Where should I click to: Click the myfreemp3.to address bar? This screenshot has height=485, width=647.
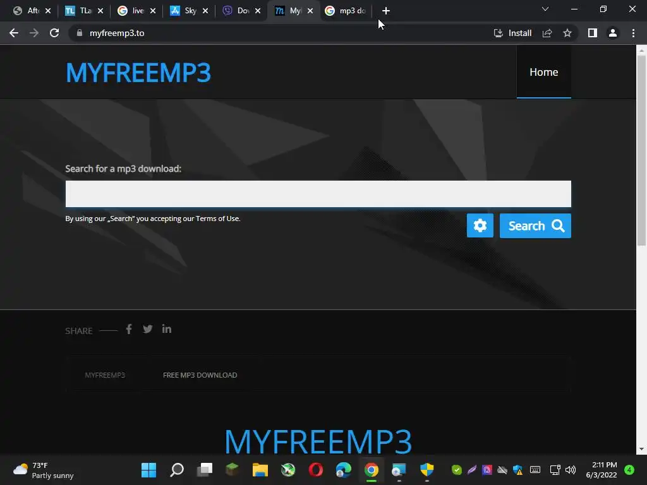117,33
